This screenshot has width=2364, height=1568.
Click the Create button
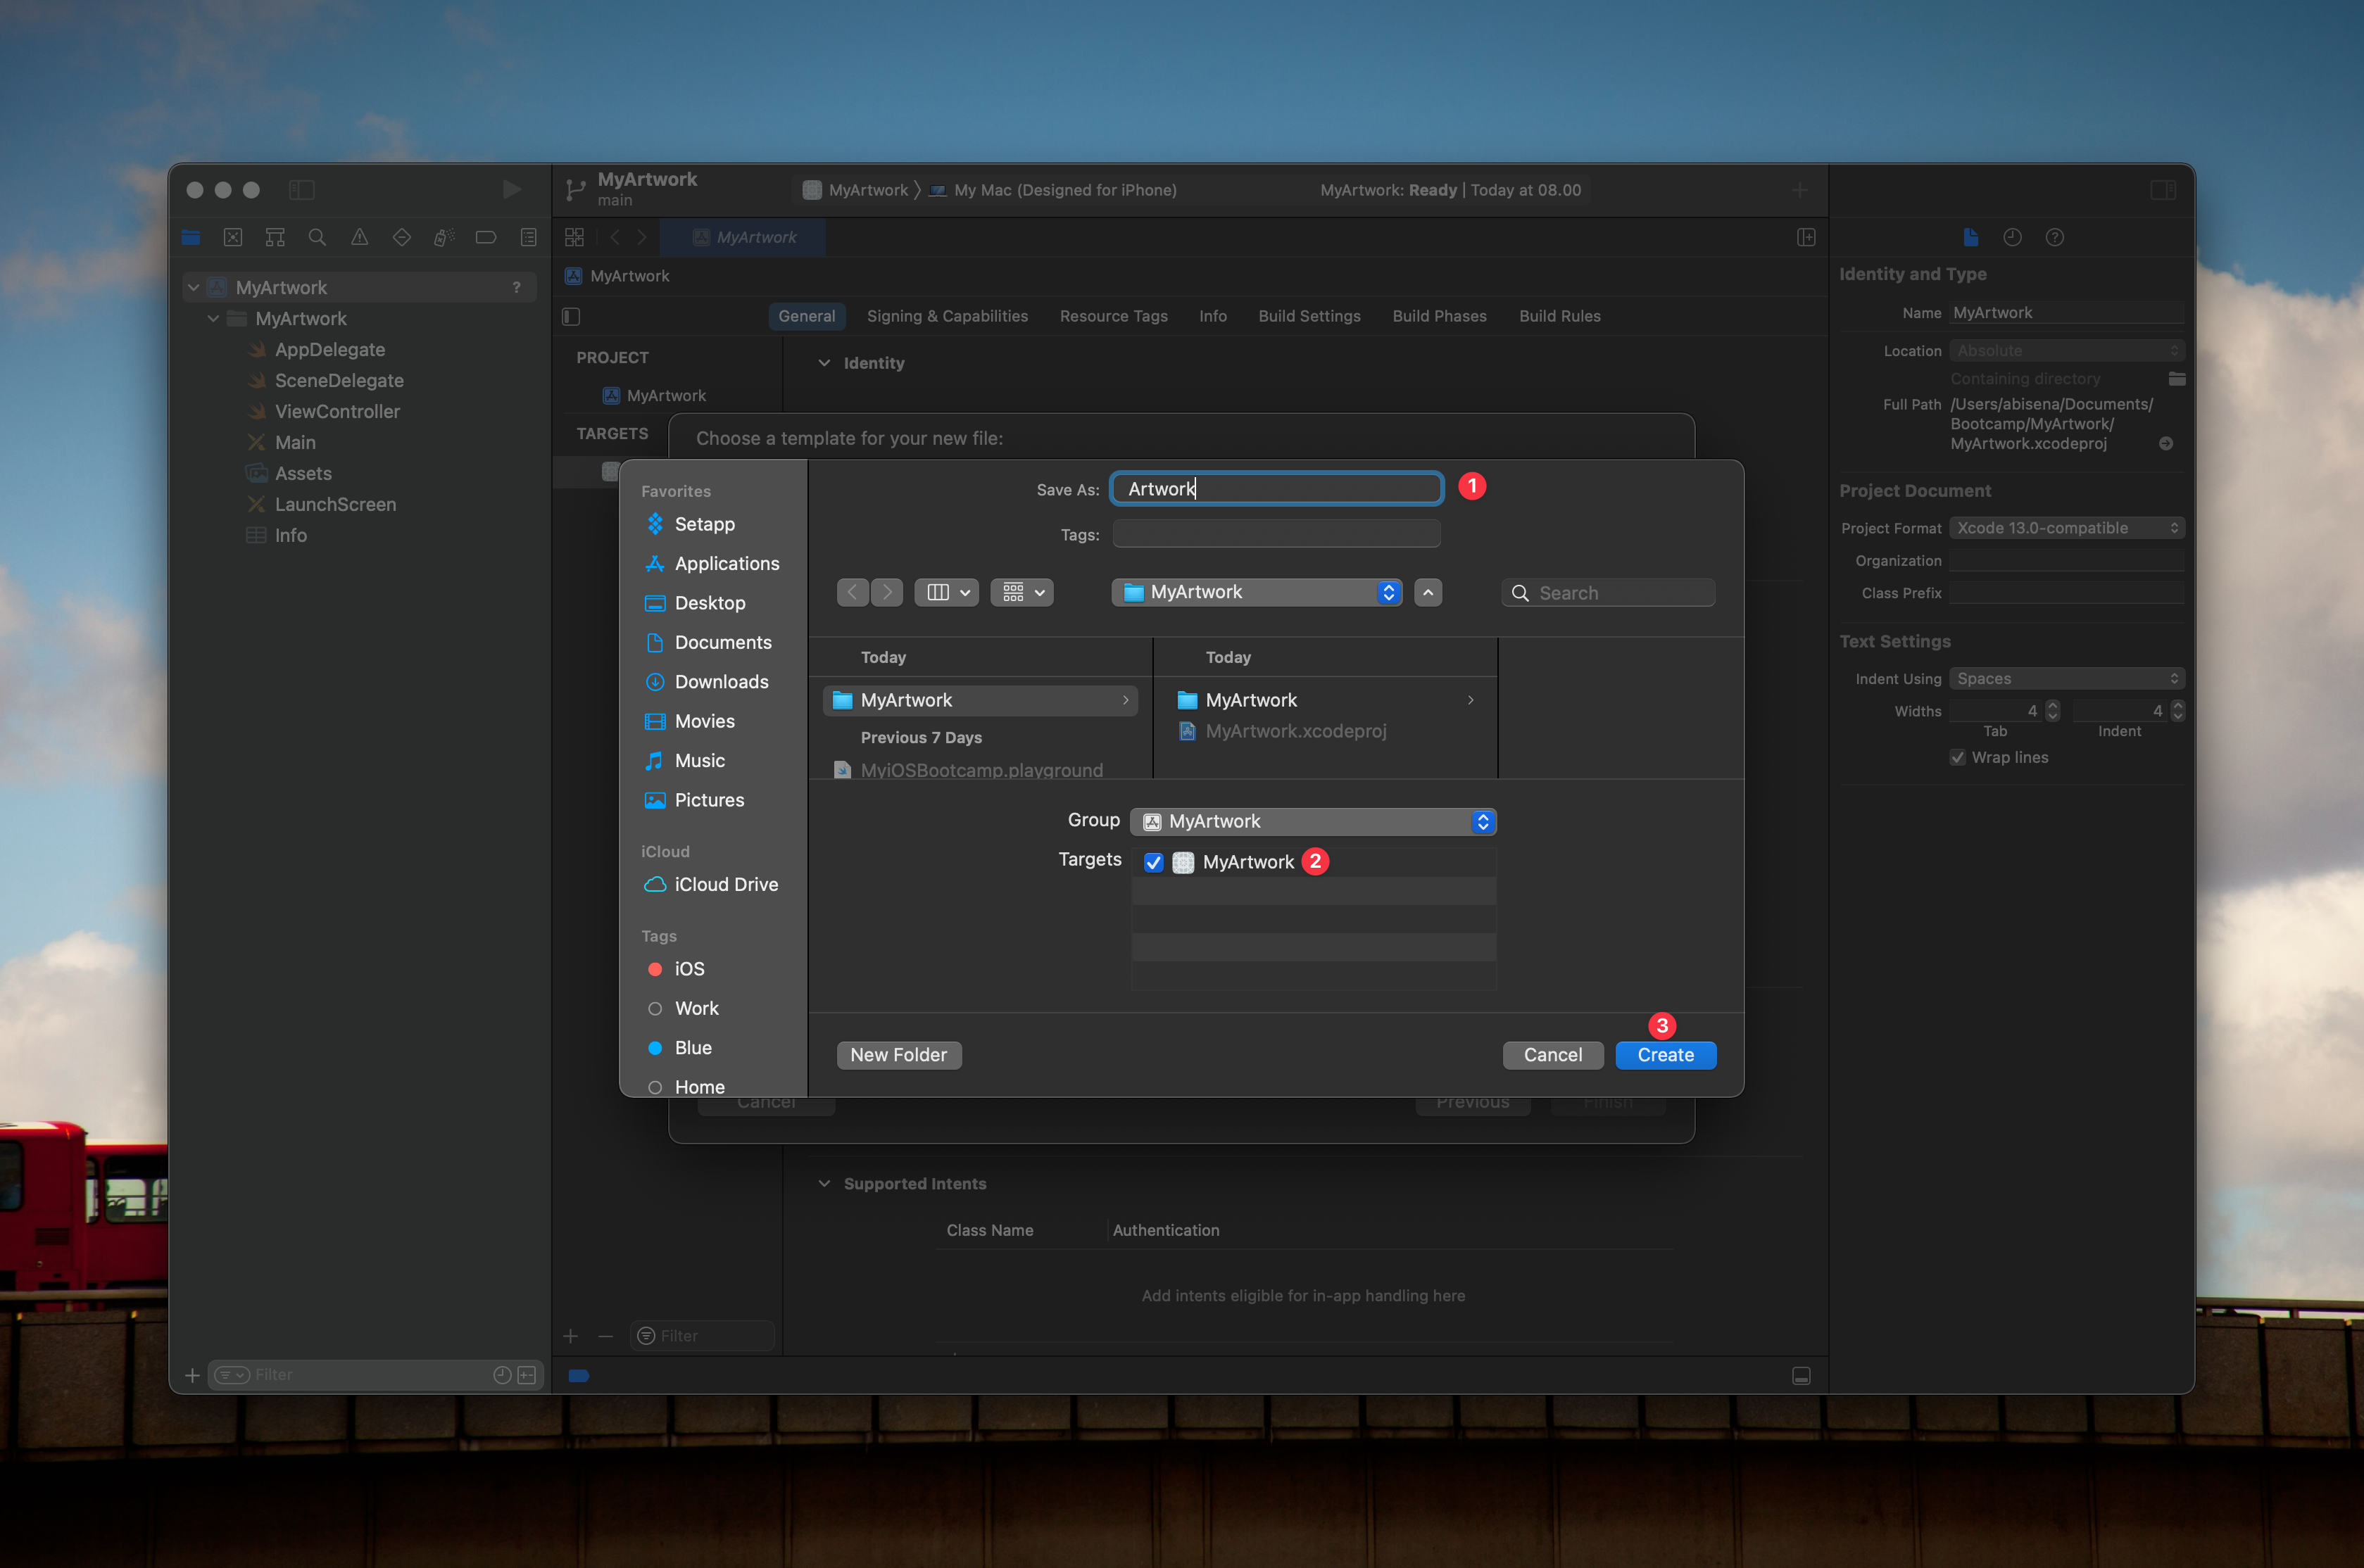1666,1055
